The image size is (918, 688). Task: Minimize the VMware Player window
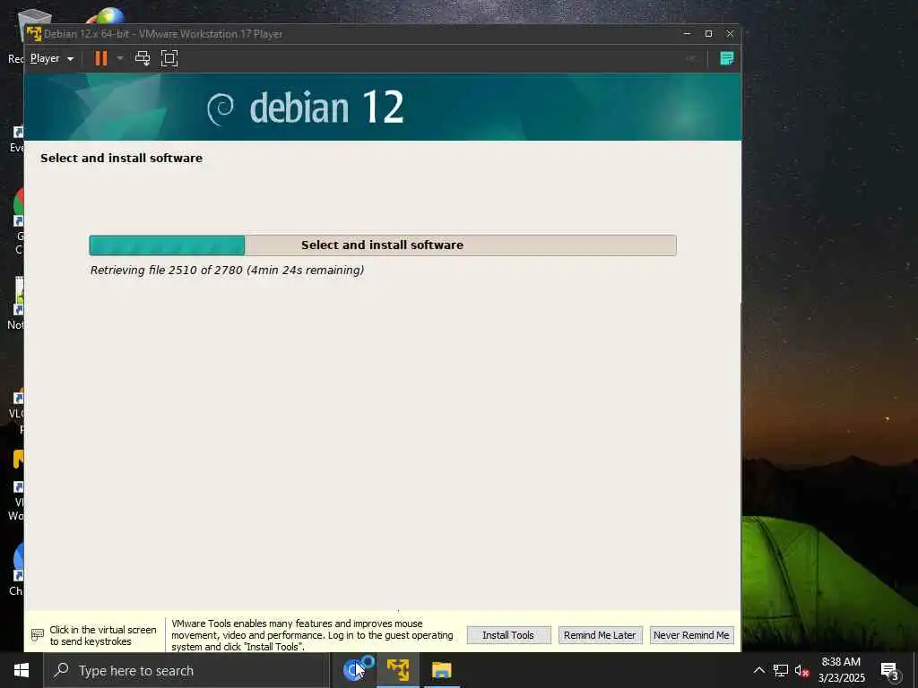pyautogui.click(x=688, y=34)
